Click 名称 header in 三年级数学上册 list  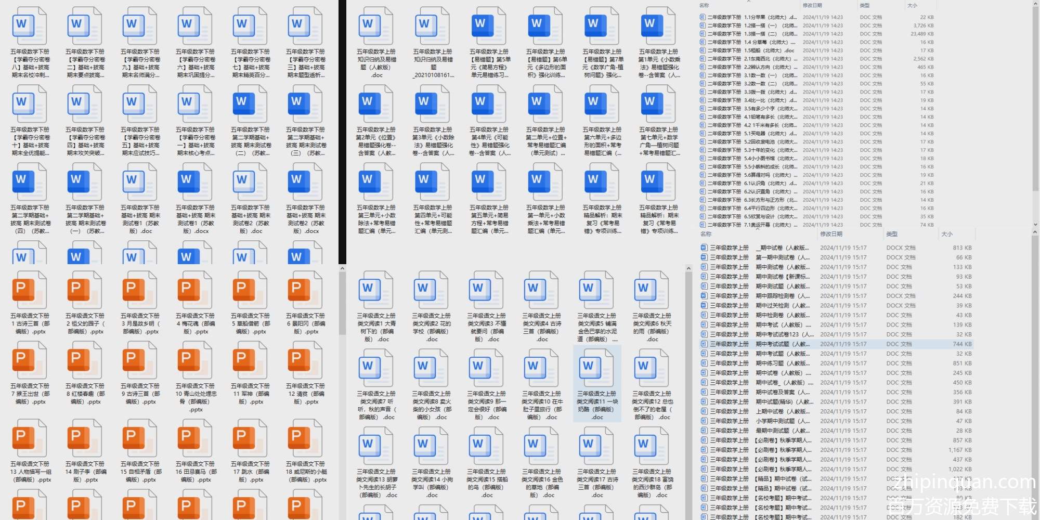click(x=706, y=234)
